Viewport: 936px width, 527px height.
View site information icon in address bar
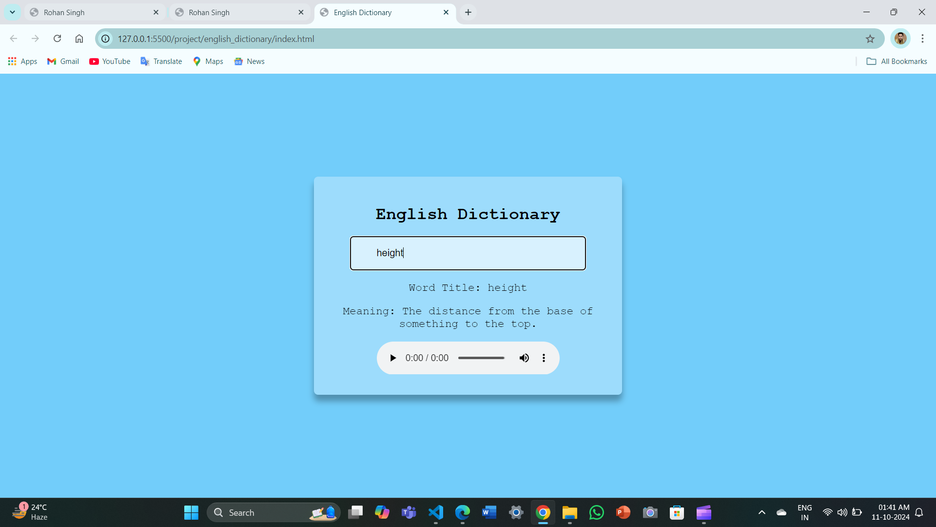coord(105,39)
